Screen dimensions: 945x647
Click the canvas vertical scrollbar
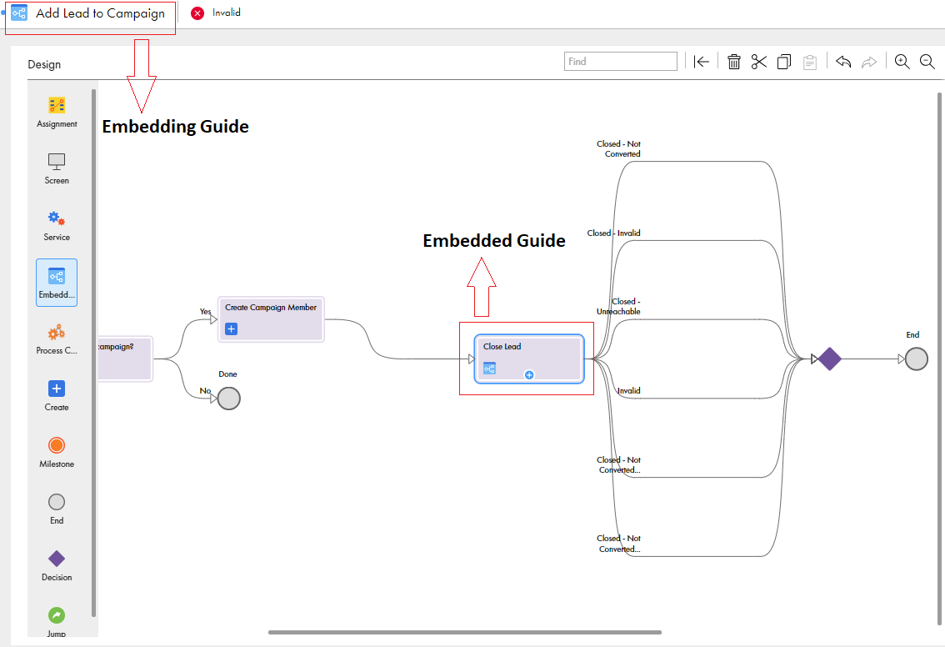point(939,359)
